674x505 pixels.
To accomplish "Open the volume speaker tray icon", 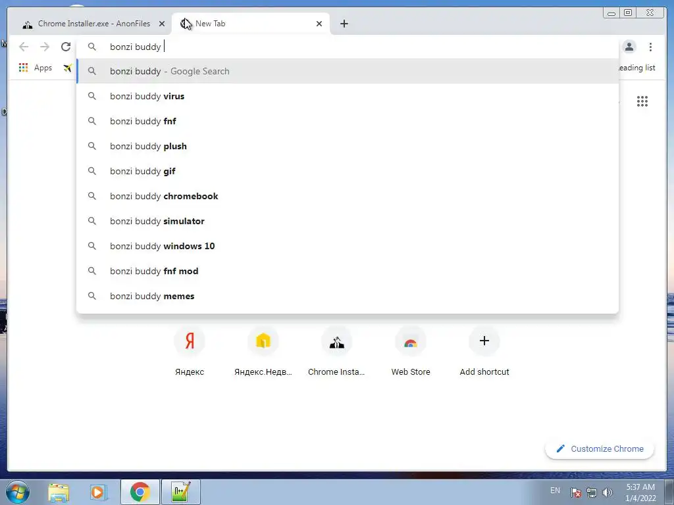I will click(607, 493).
